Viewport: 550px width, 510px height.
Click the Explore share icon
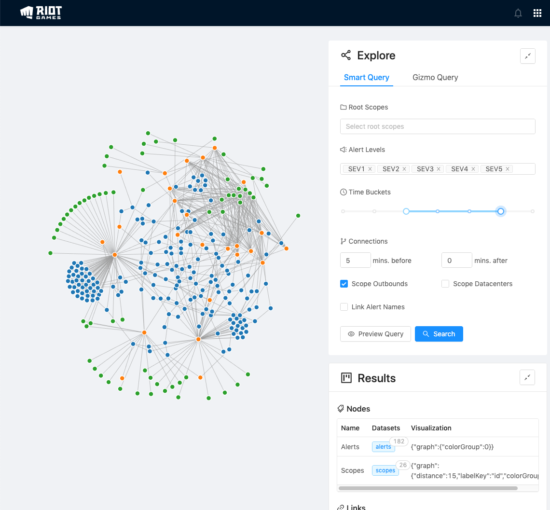point(346,55)
